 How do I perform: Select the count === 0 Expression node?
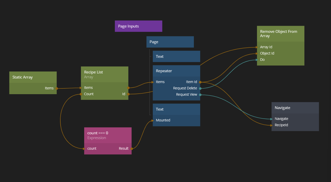pos(108,135)
